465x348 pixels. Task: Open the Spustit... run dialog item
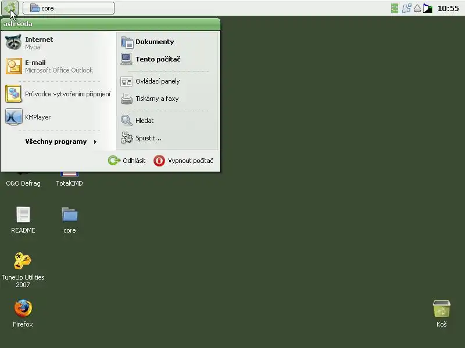[167, 138]
